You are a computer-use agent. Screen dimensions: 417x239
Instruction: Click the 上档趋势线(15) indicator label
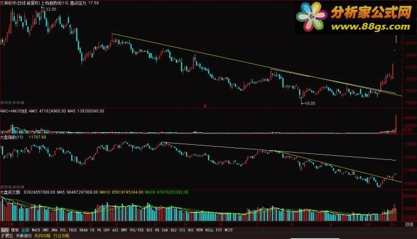click(x=54, y=3)
